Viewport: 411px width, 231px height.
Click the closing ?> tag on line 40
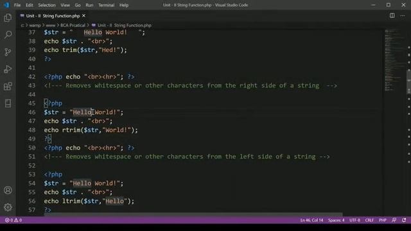click(48, 59)
